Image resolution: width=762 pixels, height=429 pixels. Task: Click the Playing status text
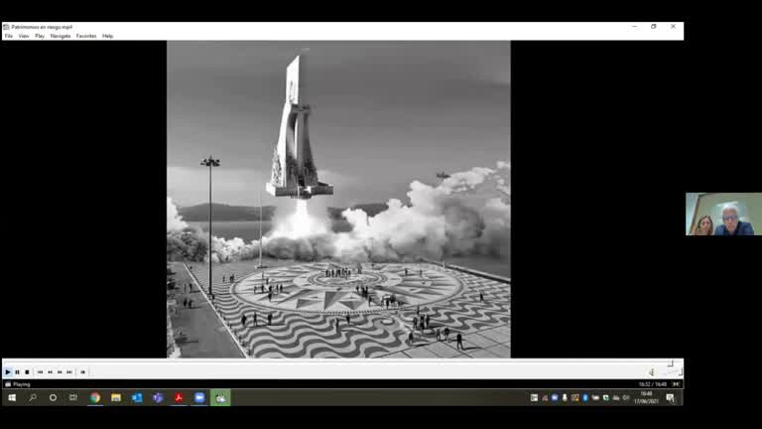(x=22, y=384)
